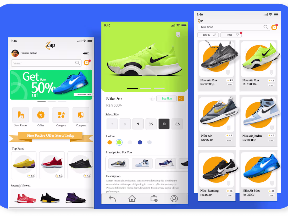The image size is (288, 216).
Task: Choose the white colour swatch
Action: coord(130,142)
